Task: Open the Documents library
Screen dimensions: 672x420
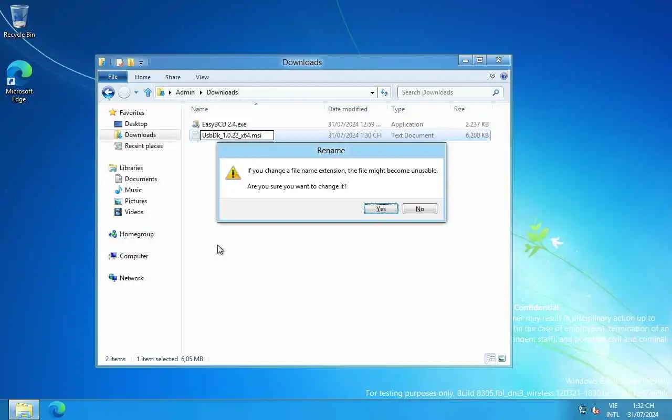Action: pyautogui.click(x=141, y=179)
